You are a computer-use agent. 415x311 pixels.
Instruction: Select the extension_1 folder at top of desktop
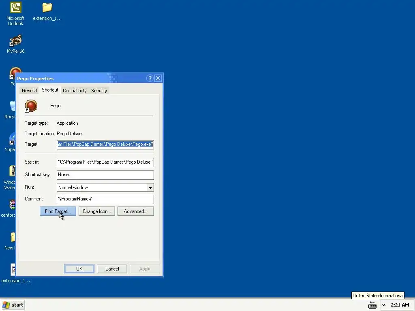tap(47, 12)
